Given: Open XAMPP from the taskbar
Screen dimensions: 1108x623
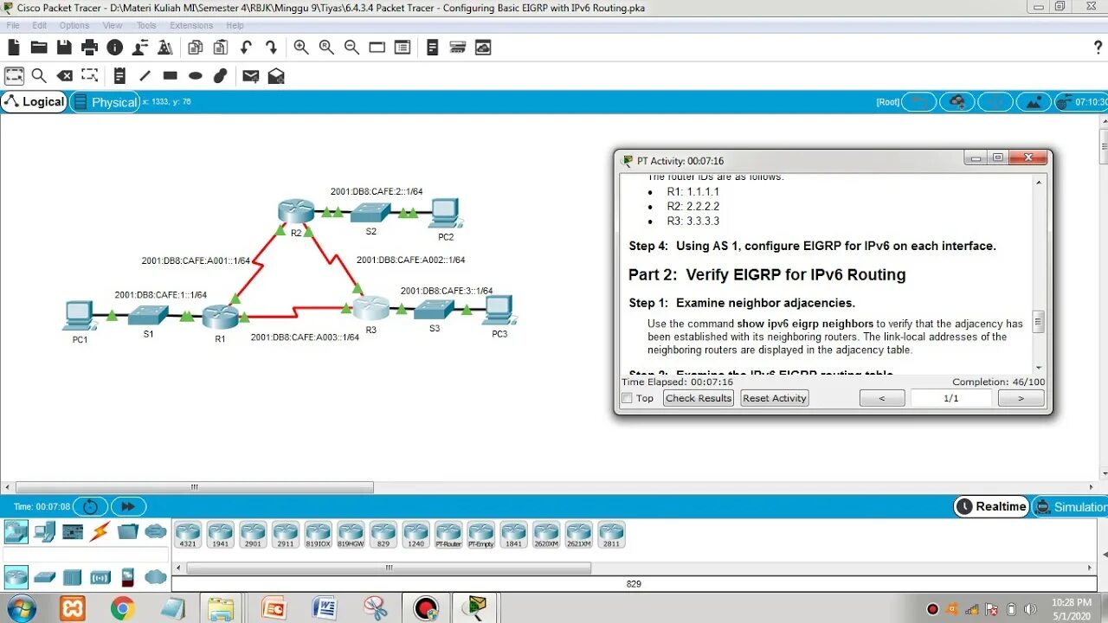Looking at the screenshot, I should 73,608.
